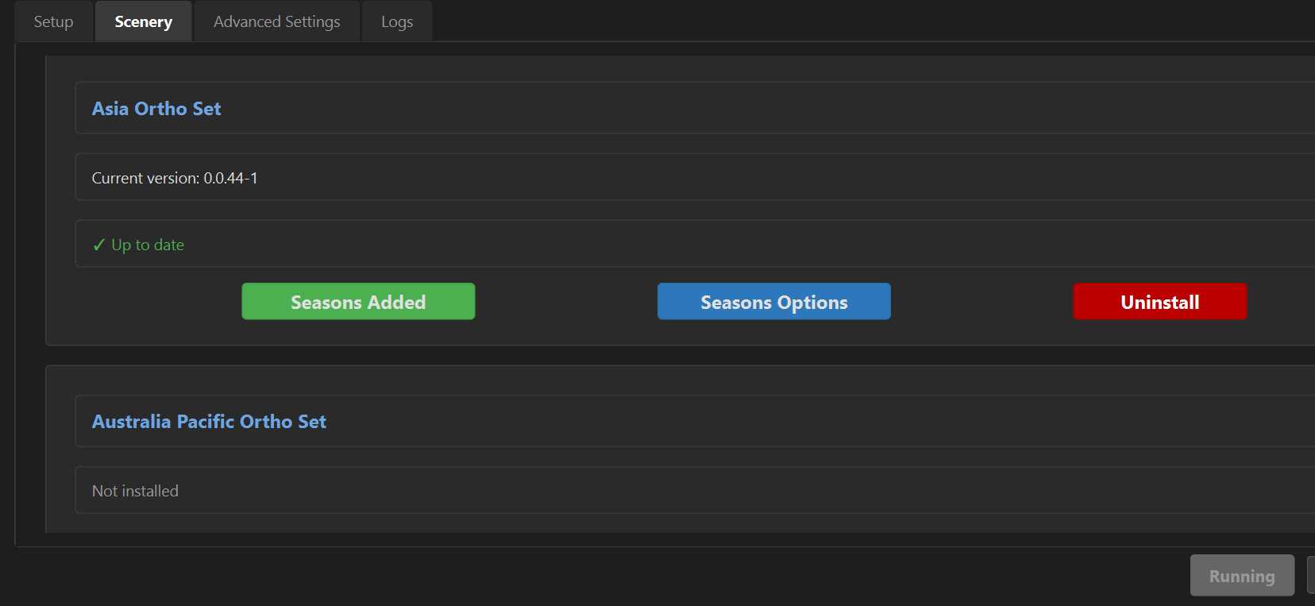Screen dimensions: 1315x606
Task: Click the Not installed status label
Action: point(135,491)
